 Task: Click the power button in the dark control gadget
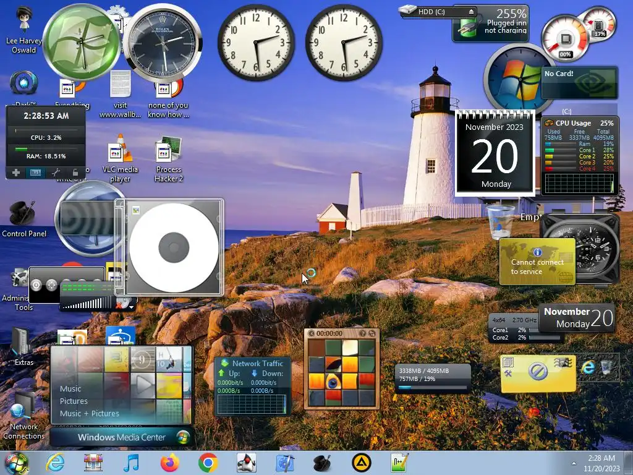tap(36, 285)
